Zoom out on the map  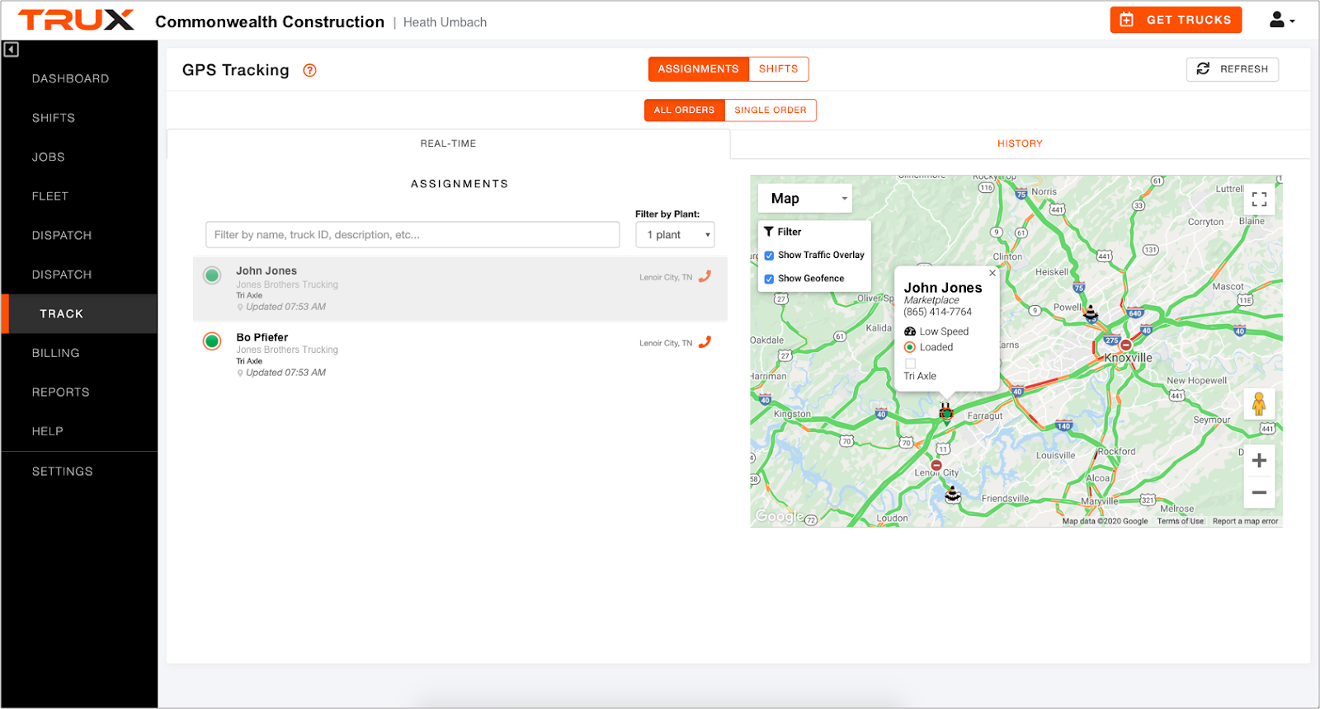coord(1259,492)
